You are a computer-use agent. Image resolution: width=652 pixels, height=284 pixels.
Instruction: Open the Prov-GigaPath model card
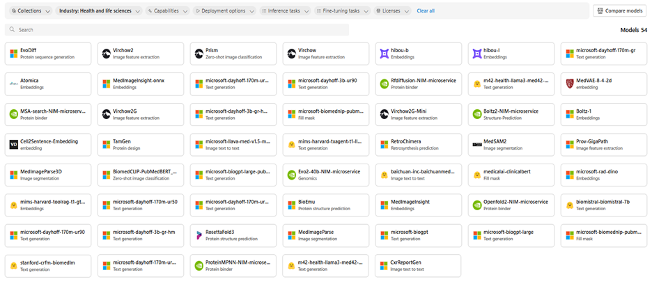point(604,144)
